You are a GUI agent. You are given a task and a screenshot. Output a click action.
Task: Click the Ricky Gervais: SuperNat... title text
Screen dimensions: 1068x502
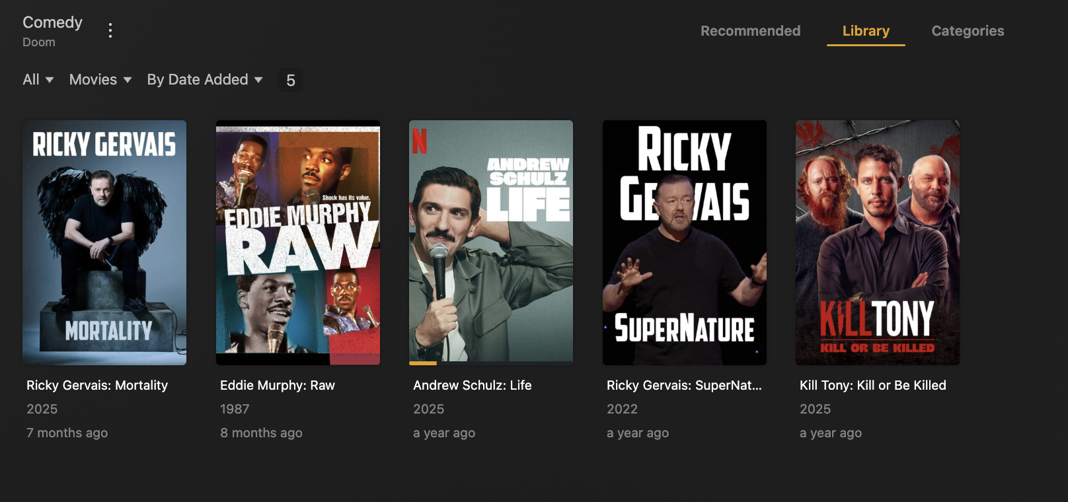684,385
